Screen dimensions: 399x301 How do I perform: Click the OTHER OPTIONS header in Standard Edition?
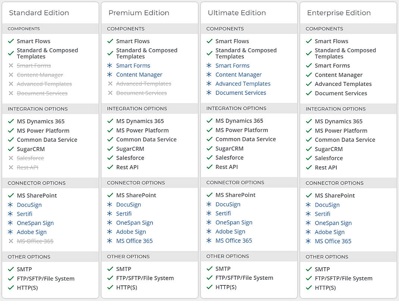(29, 257)
